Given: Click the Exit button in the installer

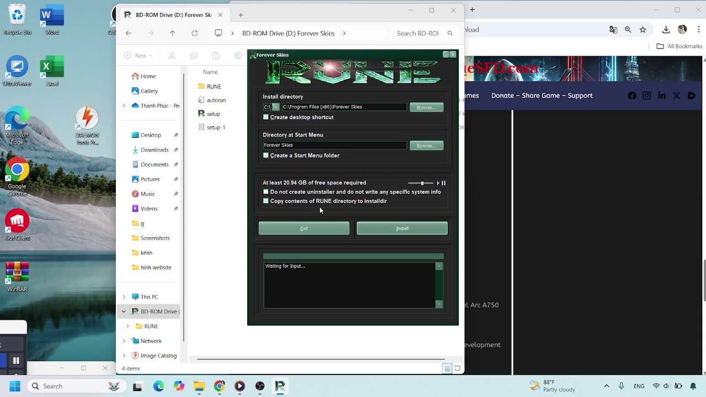Looking at the screenshot, I should tap(304, 228).
